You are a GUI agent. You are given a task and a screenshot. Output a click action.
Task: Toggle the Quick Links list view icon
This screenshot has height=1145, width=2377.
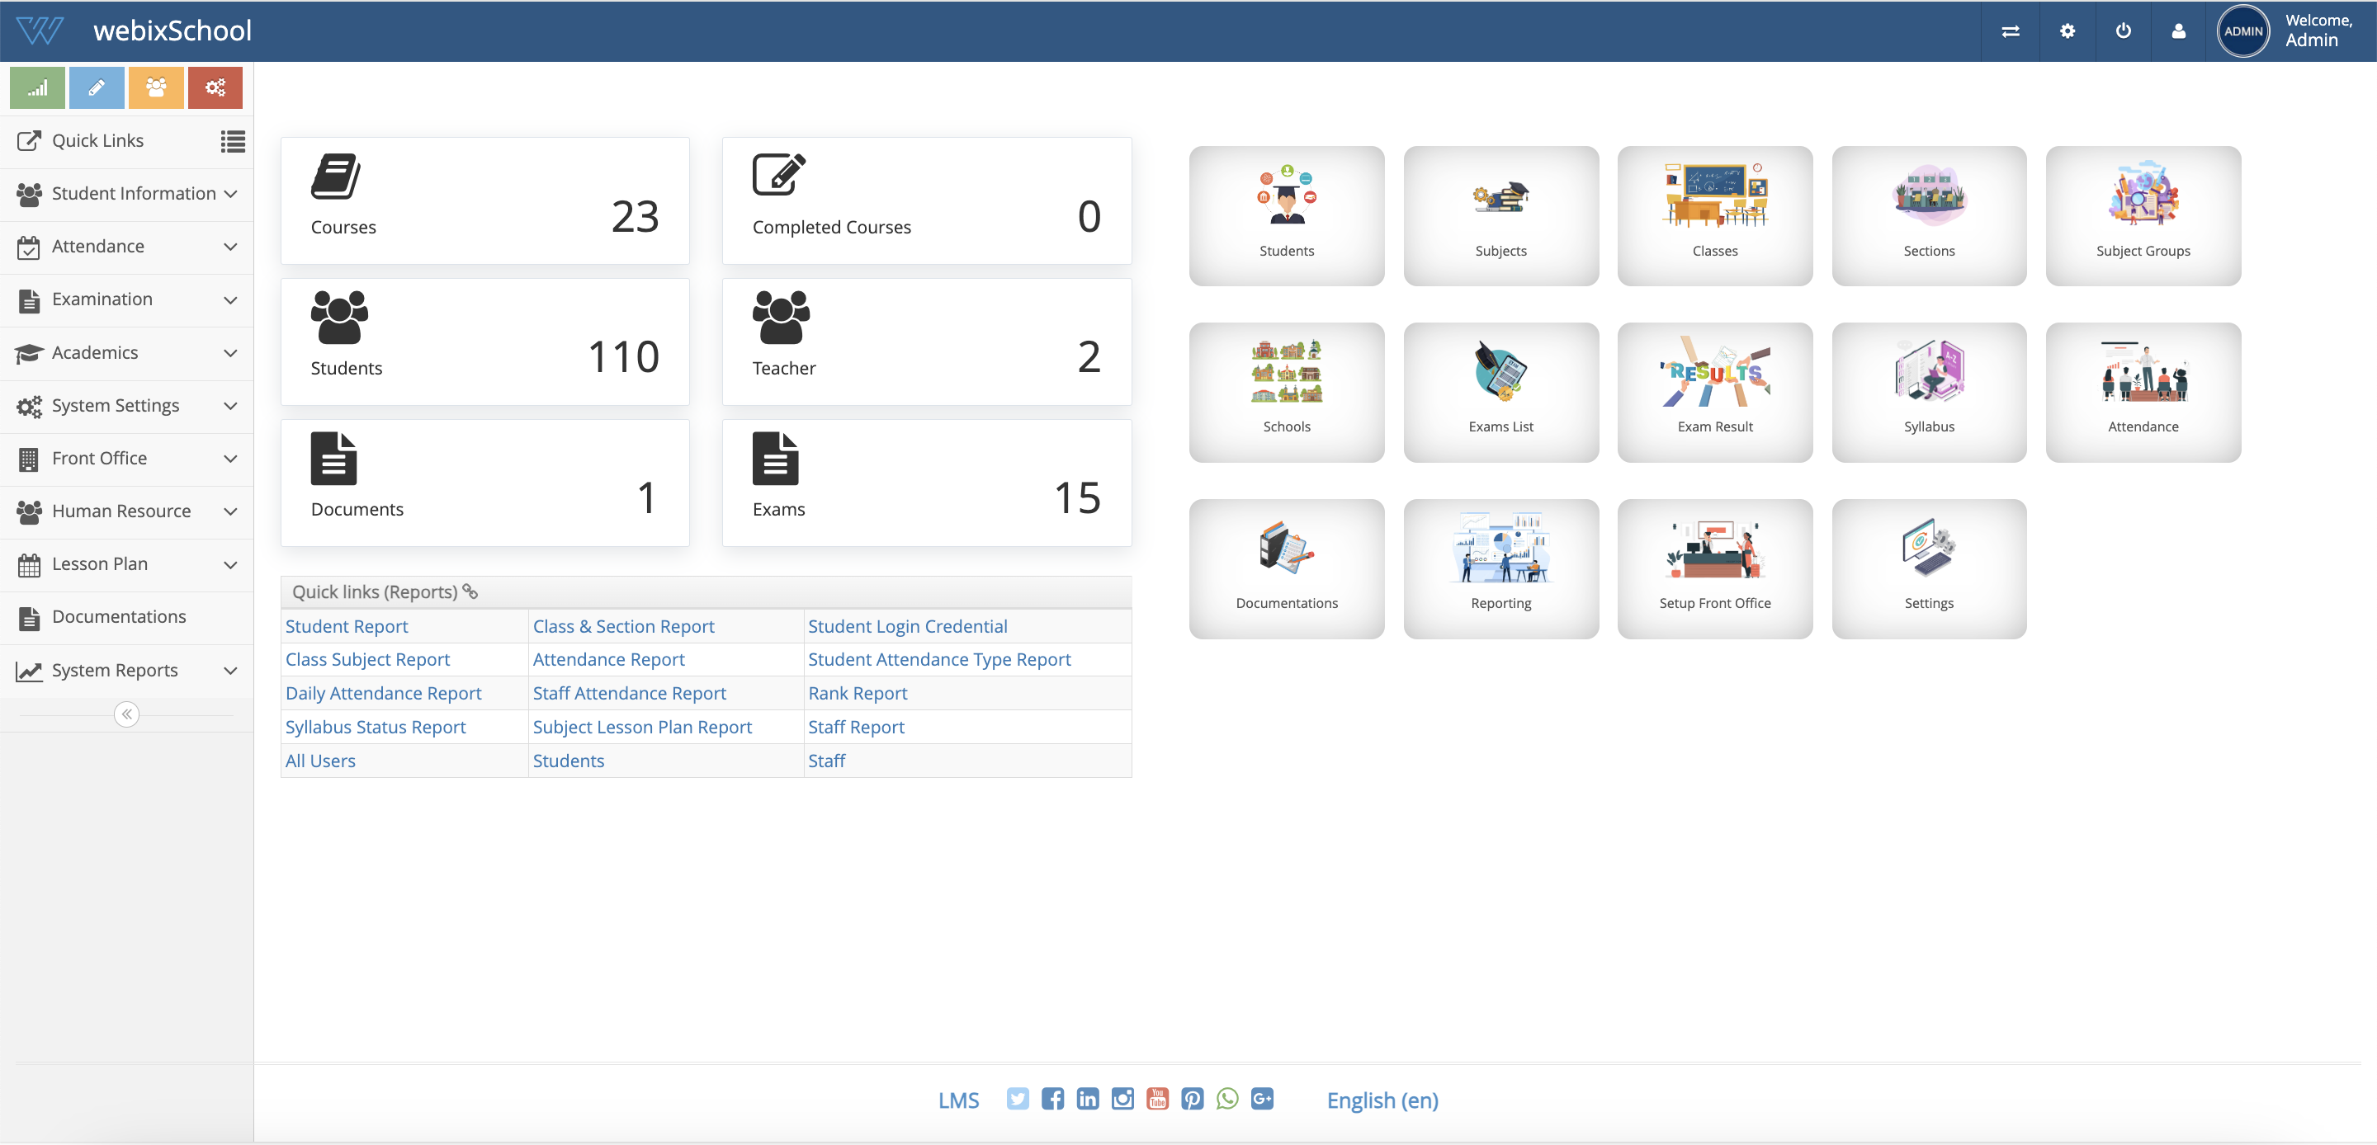233,140
